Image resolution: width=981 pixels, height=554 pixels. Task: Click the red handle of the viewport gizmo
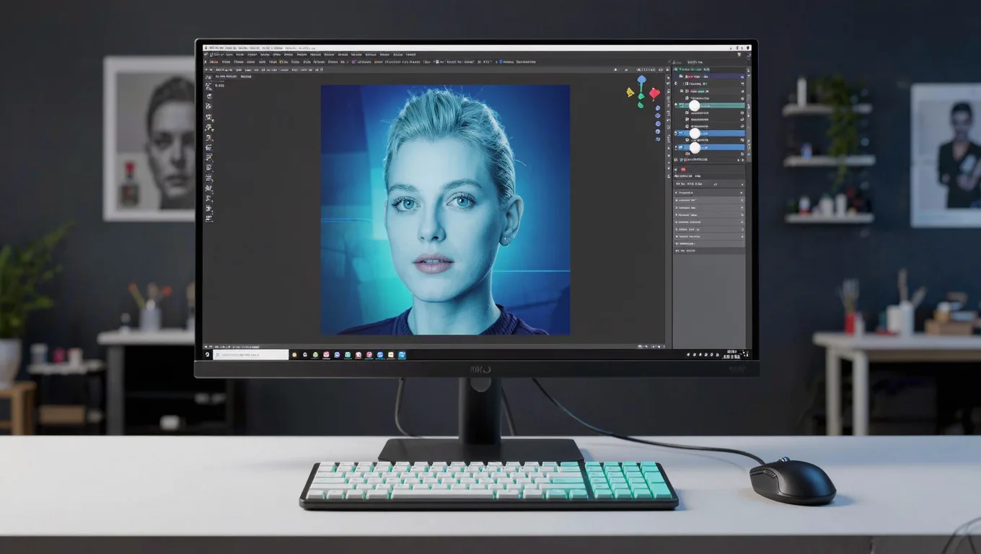point(654,93)
